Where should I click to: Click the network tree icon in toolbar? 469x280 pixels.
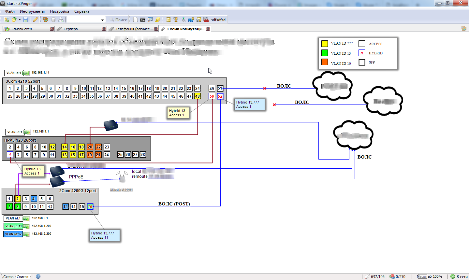[x=183, y=20]
